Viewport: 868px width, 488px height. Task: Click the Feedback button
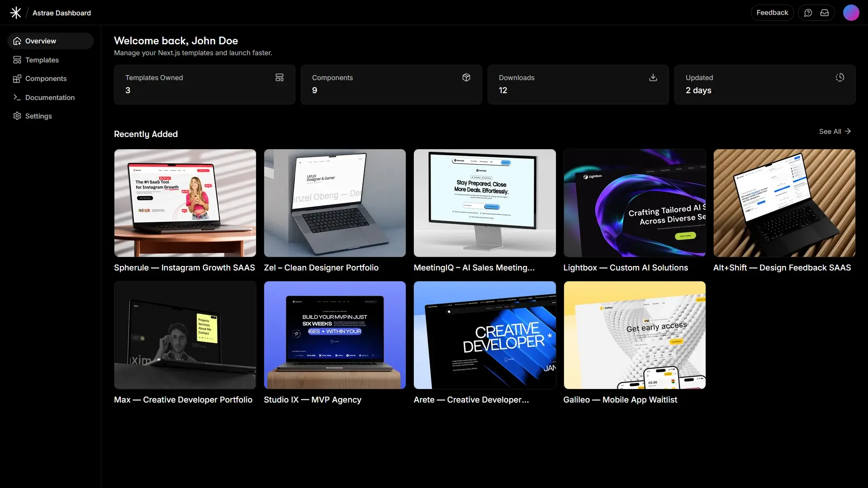[772, 13]
